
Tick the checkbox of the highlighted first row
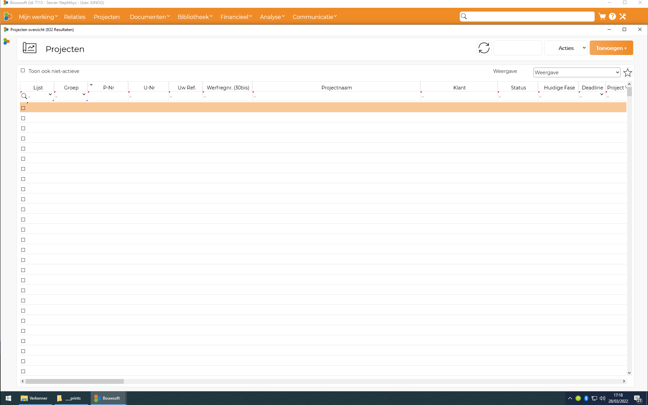tap(23, 108)
